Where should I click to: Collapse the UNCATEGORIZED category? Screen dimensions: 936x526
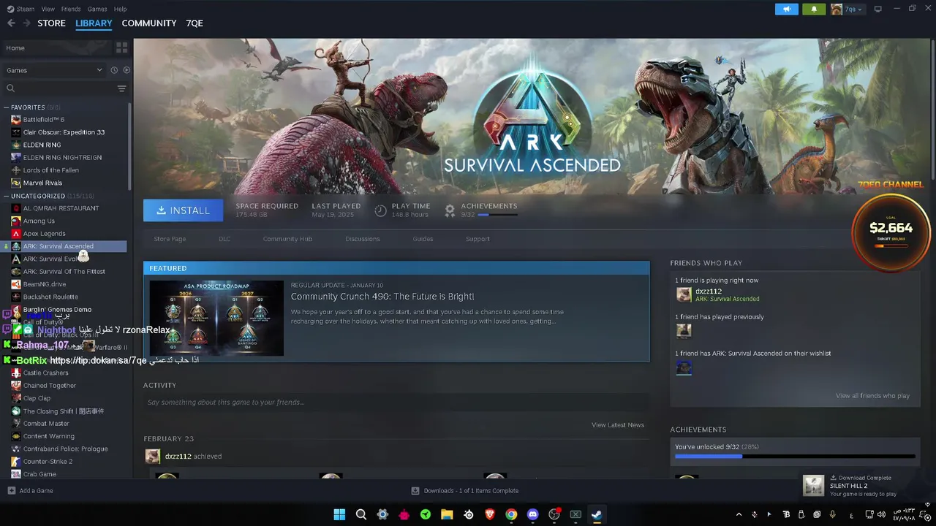pos(7,196)
